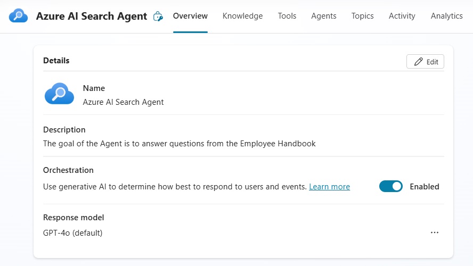Select the Overview tab
This screenshot has height=266, width=473.
coord(190,16)
